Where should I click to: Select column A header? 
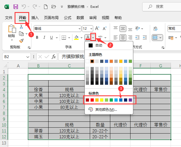pyautogui.click(x=18, y=66)
